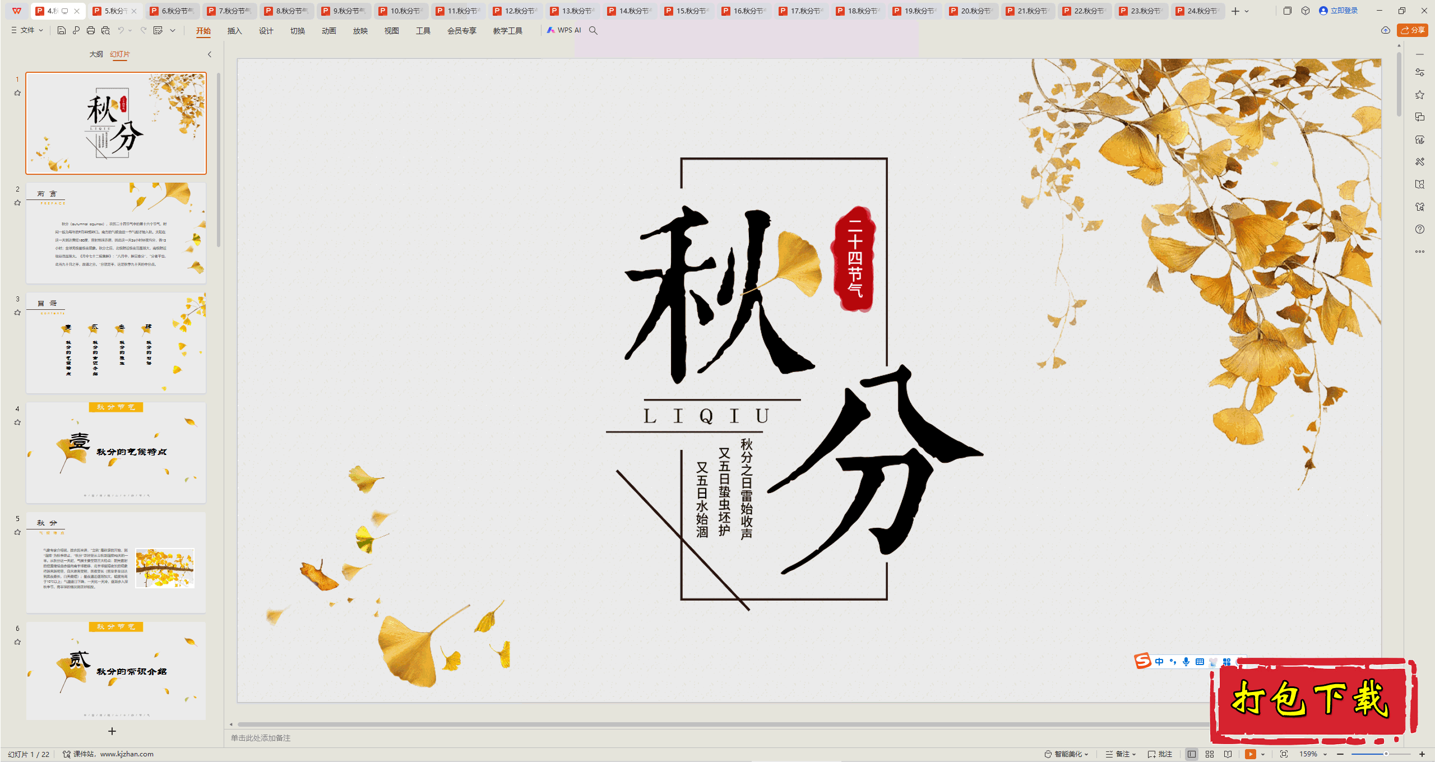This screenshot has height=762, width=1435.
Task: Click the zoom slider handle in status bar
Action: point(1386,754)
